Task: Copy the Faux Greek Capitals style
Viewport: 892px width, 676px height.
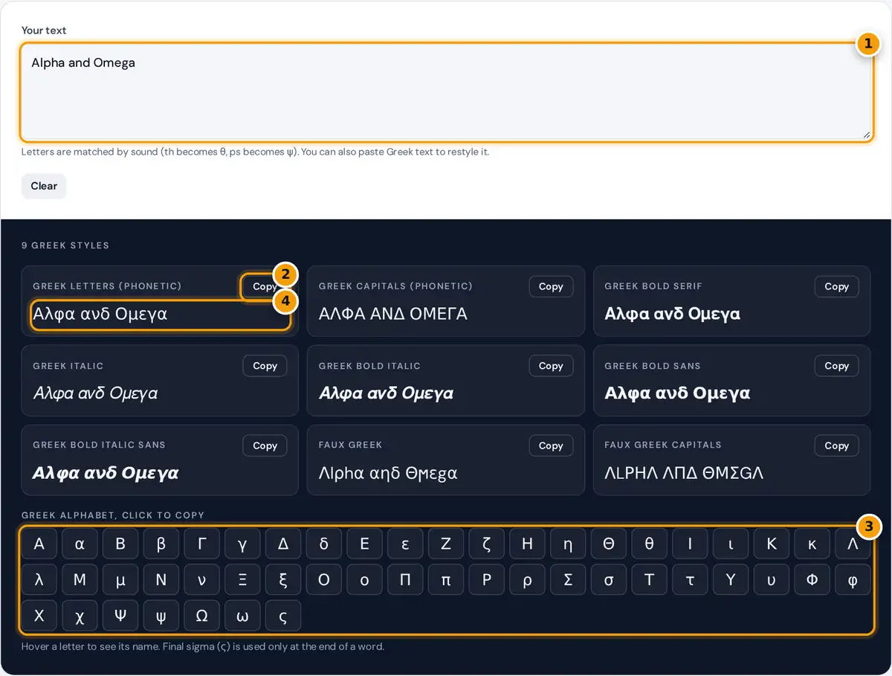Action: coord(836,445)
